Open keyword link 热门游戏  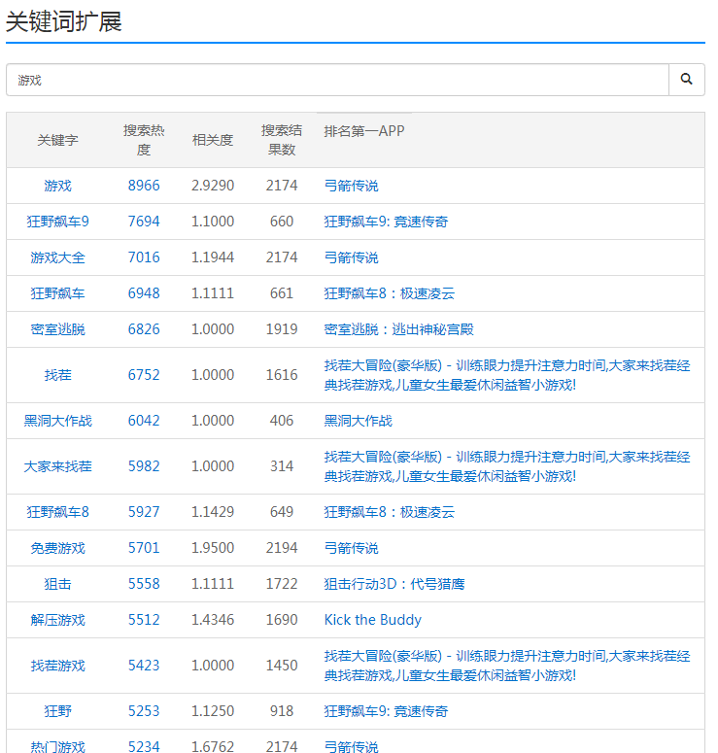[x=57, y=747]
